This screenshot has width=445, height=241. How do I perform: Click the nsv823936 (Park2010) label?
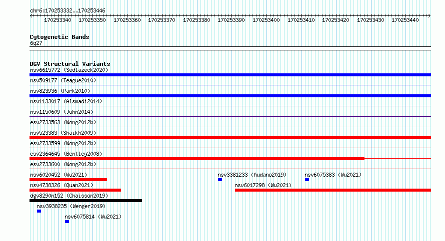click(60, 91)
